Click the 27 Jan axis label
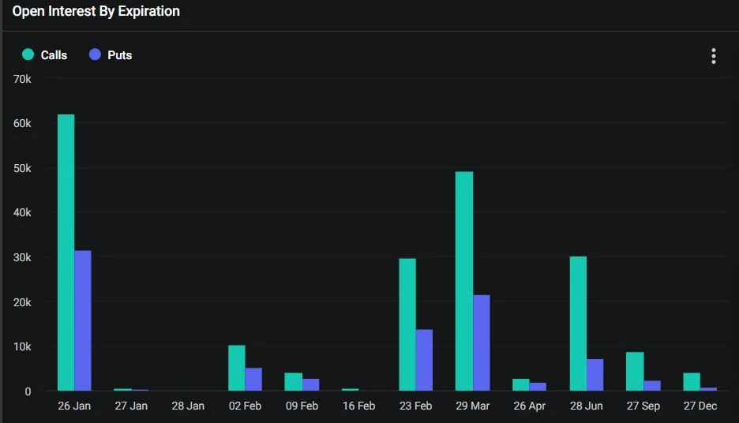The image size is (739, 423). tap(131, 406)
